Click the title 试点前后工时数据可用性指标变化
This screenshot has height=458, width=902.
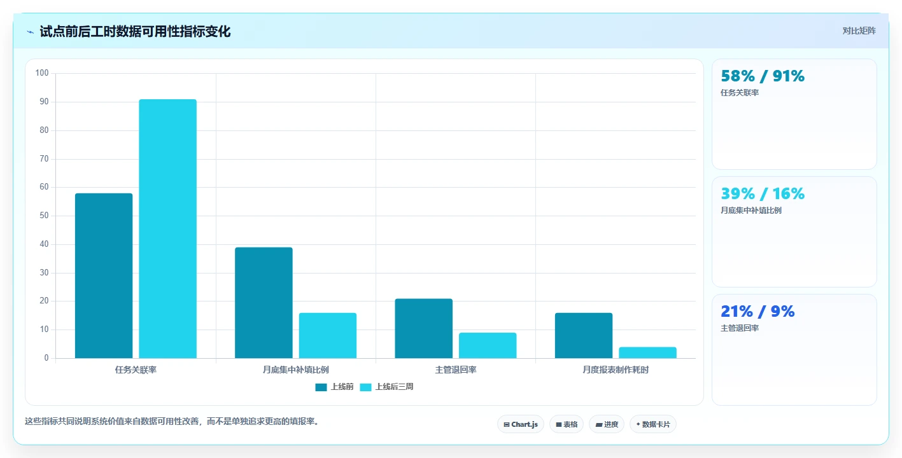click(x=135, y=31)
